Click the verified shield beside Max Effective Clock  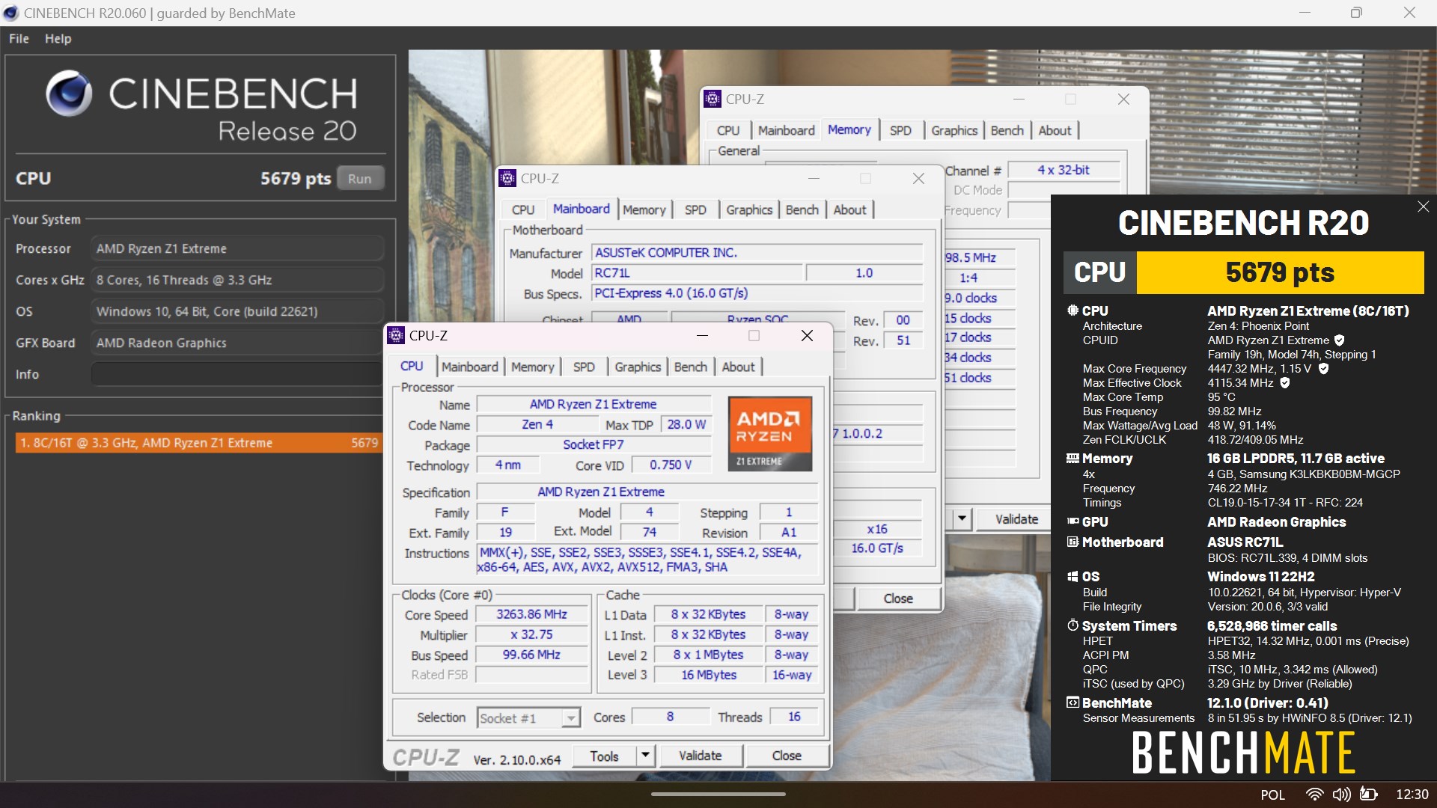(x=1285, y=383)
